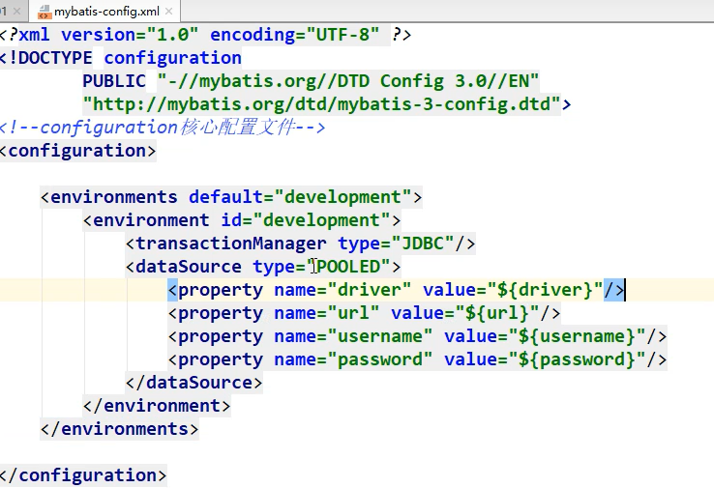The width and height of the screenshot is (714, 488).
Task: Click the closing </configuration> tag
Action: 83,475
